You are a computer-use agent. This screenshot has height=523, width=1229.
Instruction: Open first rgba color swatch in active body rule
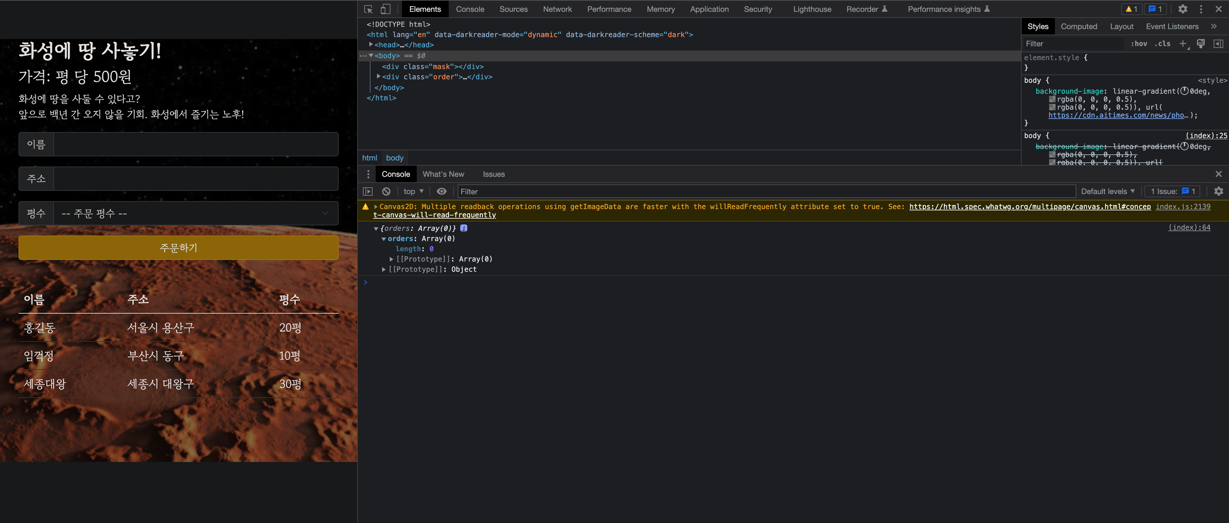(1052, 100)
